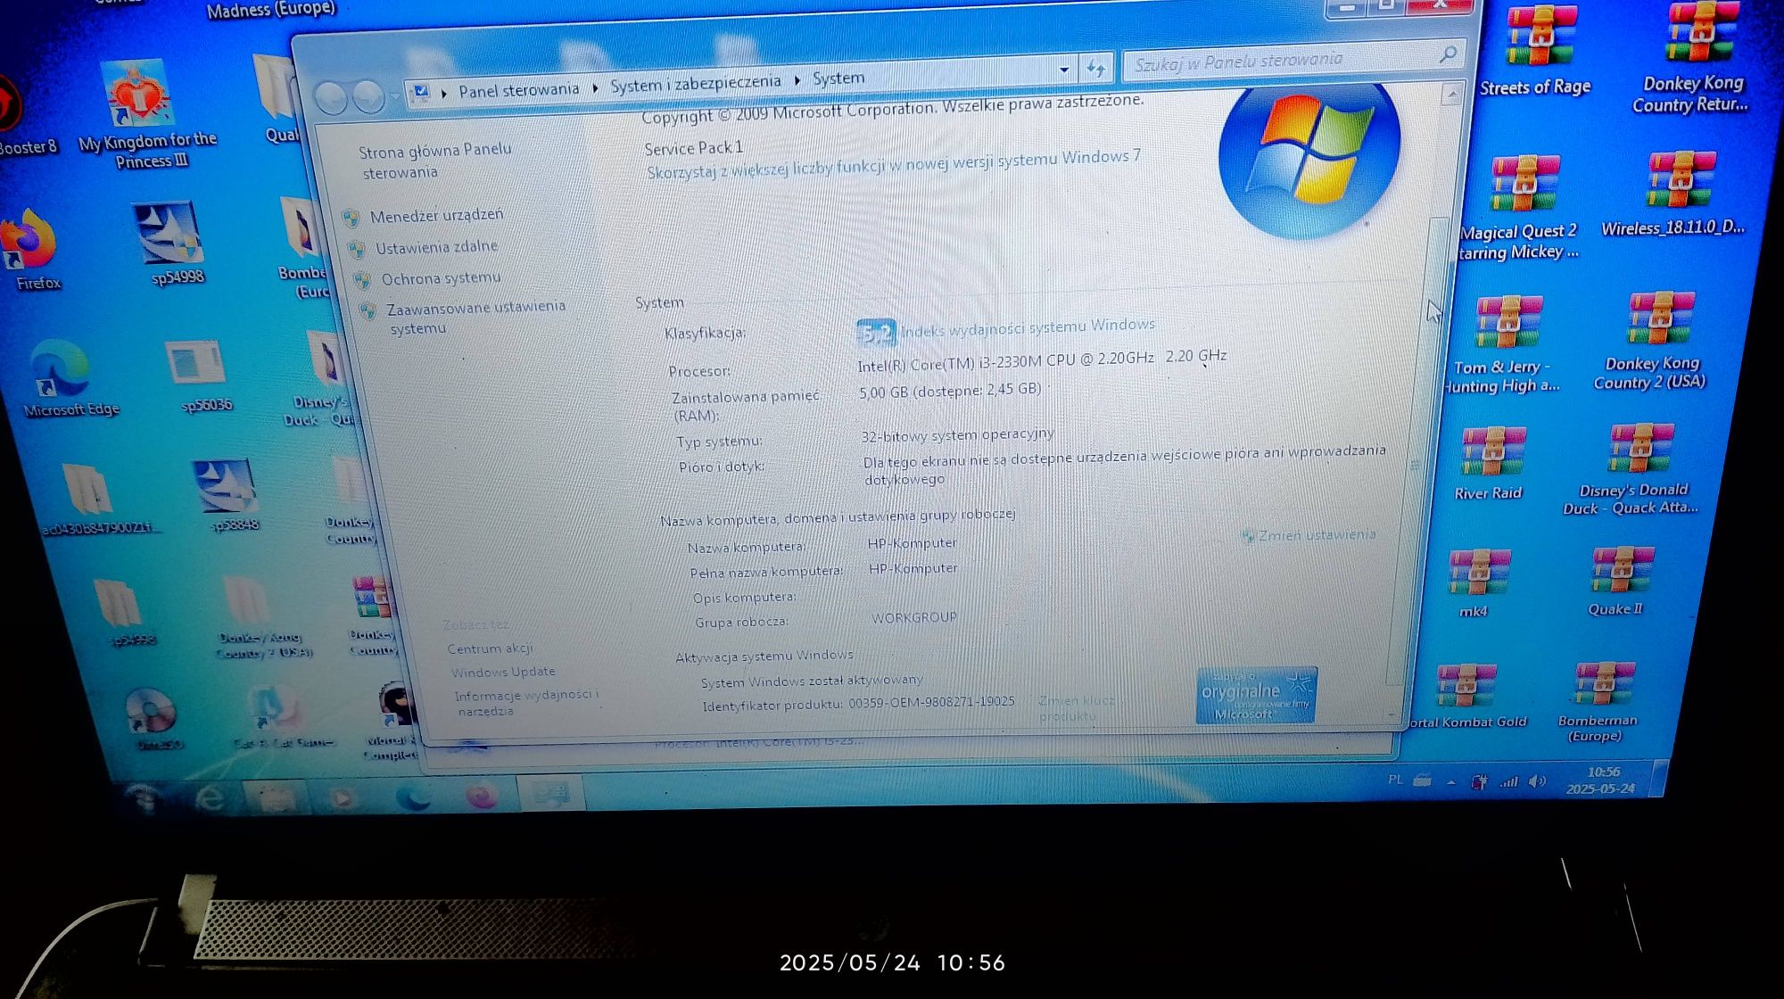Open Zaawansowane ustawienia systemu
This screenshot has width=1784, height=999.
475,317
